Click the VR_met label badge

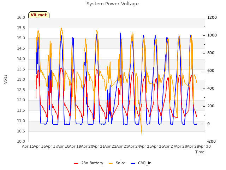point(39,15)
